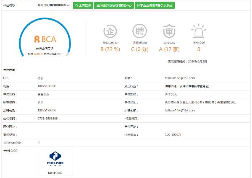
Task: Click the company name at page top
Action: coord(53,6)
